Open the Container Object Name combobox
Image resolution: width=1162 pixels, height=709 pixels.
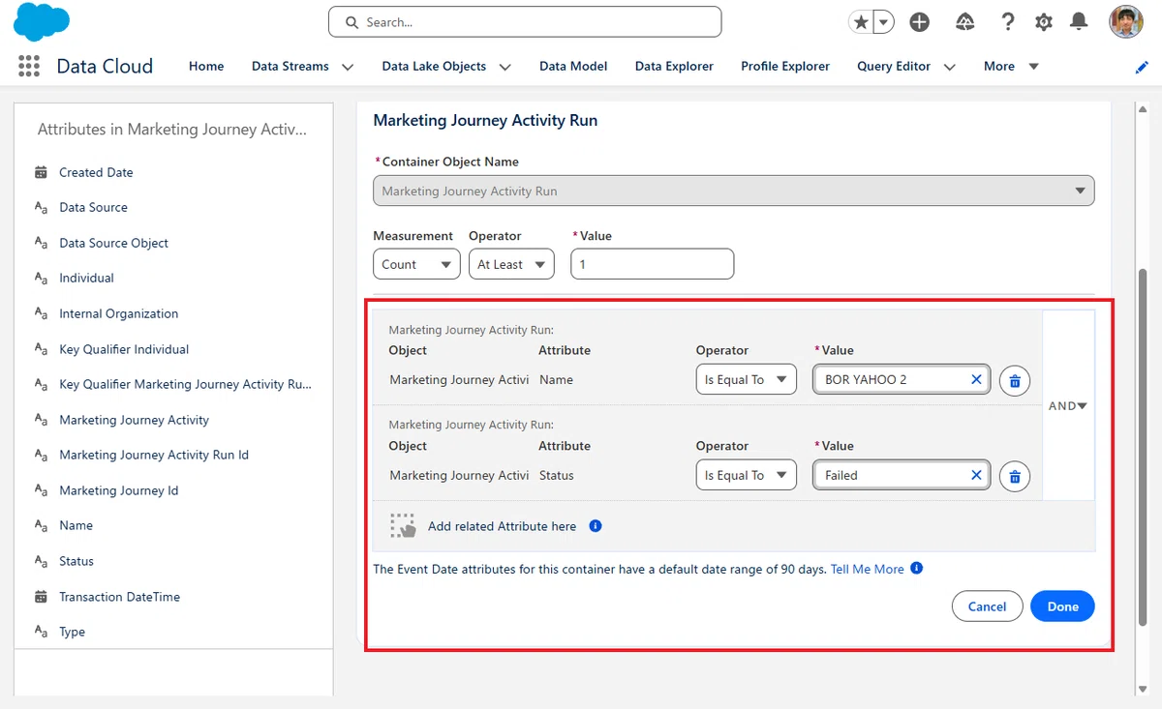click(x=734, y=191)
